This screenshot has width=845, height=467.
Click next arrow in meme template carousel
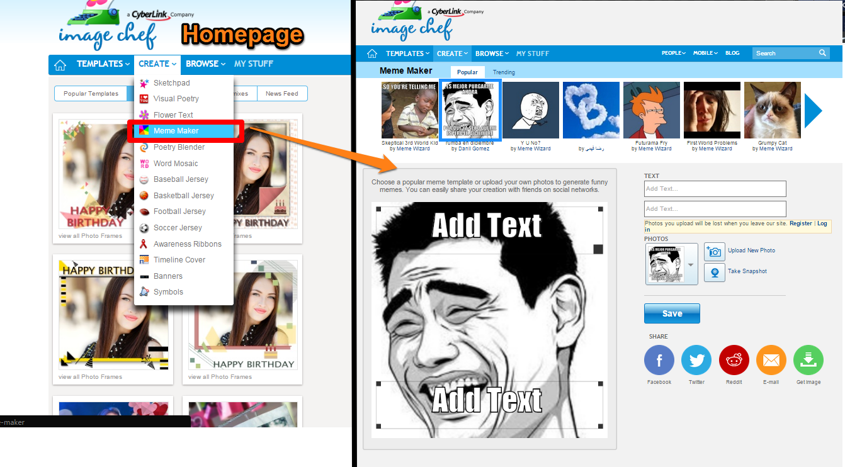813,111
